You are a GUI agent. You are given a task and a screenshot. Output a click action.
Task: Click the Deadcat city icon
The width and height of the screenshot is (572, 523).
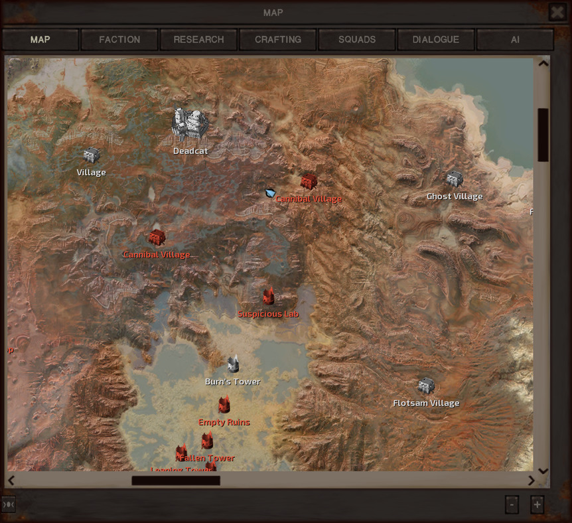[x=190, y=125]
